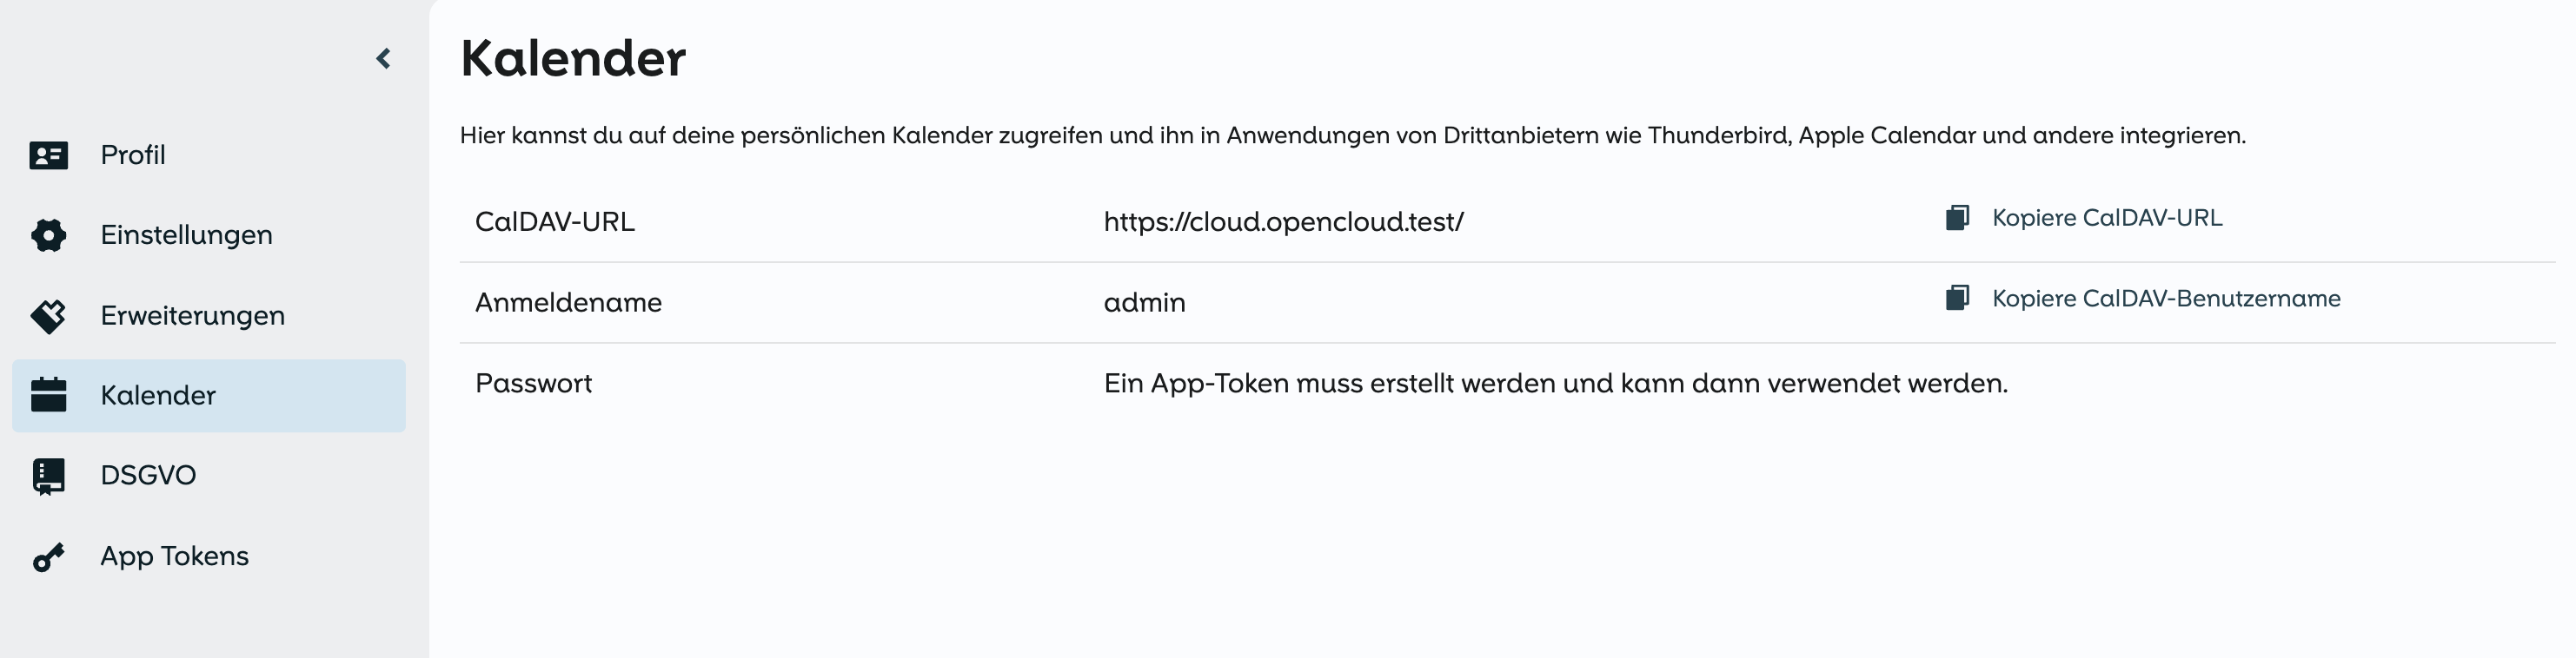Click the Erweiterungen brush icon

pyautogui.click(x=48, y=315)
